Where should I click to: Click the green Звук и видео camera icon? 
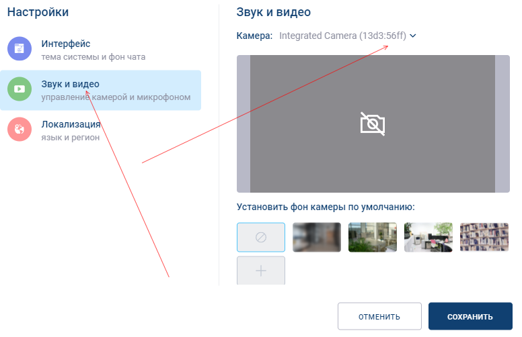(x=20, y=89)
